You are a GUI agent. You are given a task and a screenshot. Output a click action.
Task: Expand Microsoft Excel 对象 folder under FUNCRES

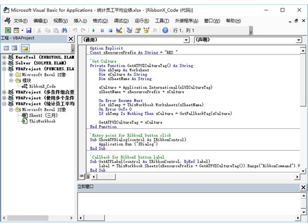tap(11, 75)
